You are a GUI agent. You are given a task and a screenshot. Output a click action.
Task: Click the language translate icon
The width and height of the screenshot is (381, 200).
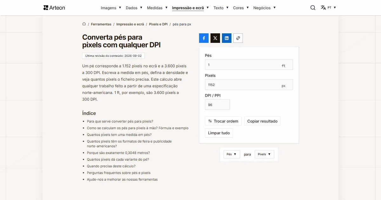[x=323, y=8]
